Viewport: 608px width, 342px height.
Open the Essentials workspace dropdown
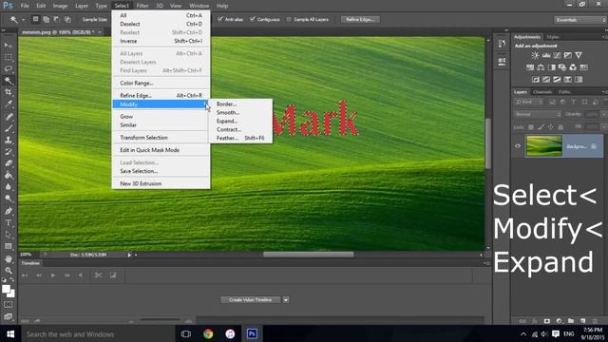[x=579, y=19]
